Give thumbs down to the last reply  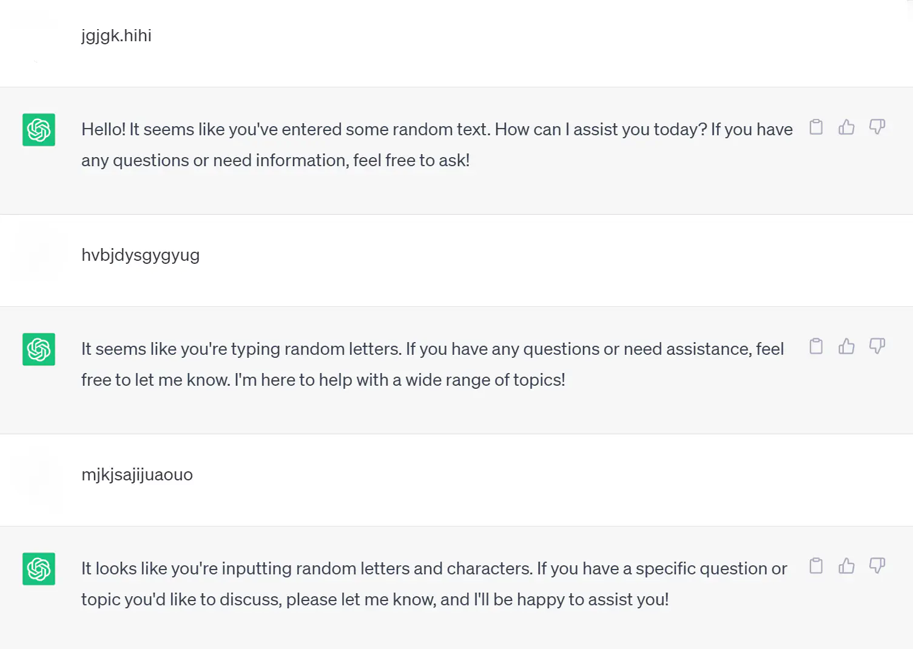point(877,566)
